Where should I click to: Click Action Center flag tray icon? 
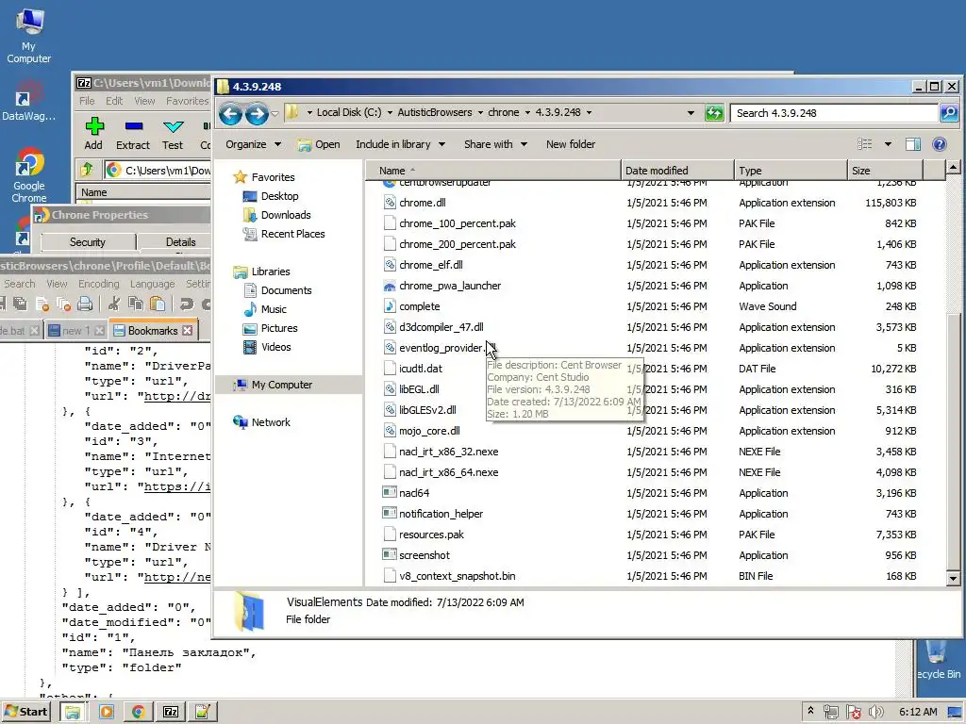pos(854,713)
